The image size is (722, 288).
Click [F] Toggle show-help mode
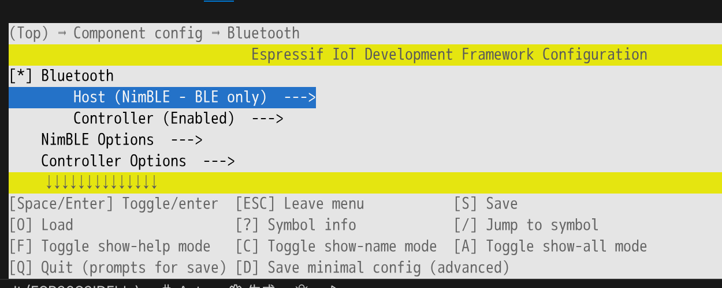pos(110,247)
